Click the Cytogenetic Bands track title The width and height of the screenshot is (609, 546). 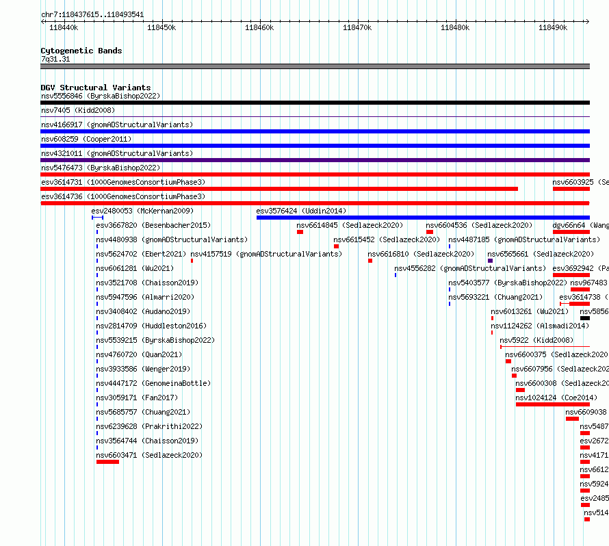click(x=81, y=51)
